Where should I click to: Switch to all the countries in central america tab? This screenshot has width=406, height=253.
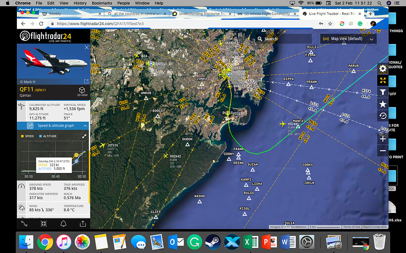pos(137,14)
